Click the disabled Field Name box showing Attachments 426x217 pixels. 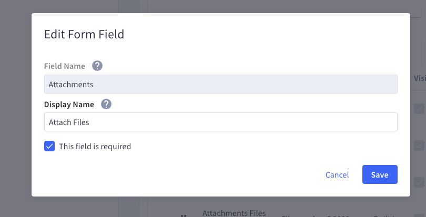pyautogui.click(x=220, y=84)
